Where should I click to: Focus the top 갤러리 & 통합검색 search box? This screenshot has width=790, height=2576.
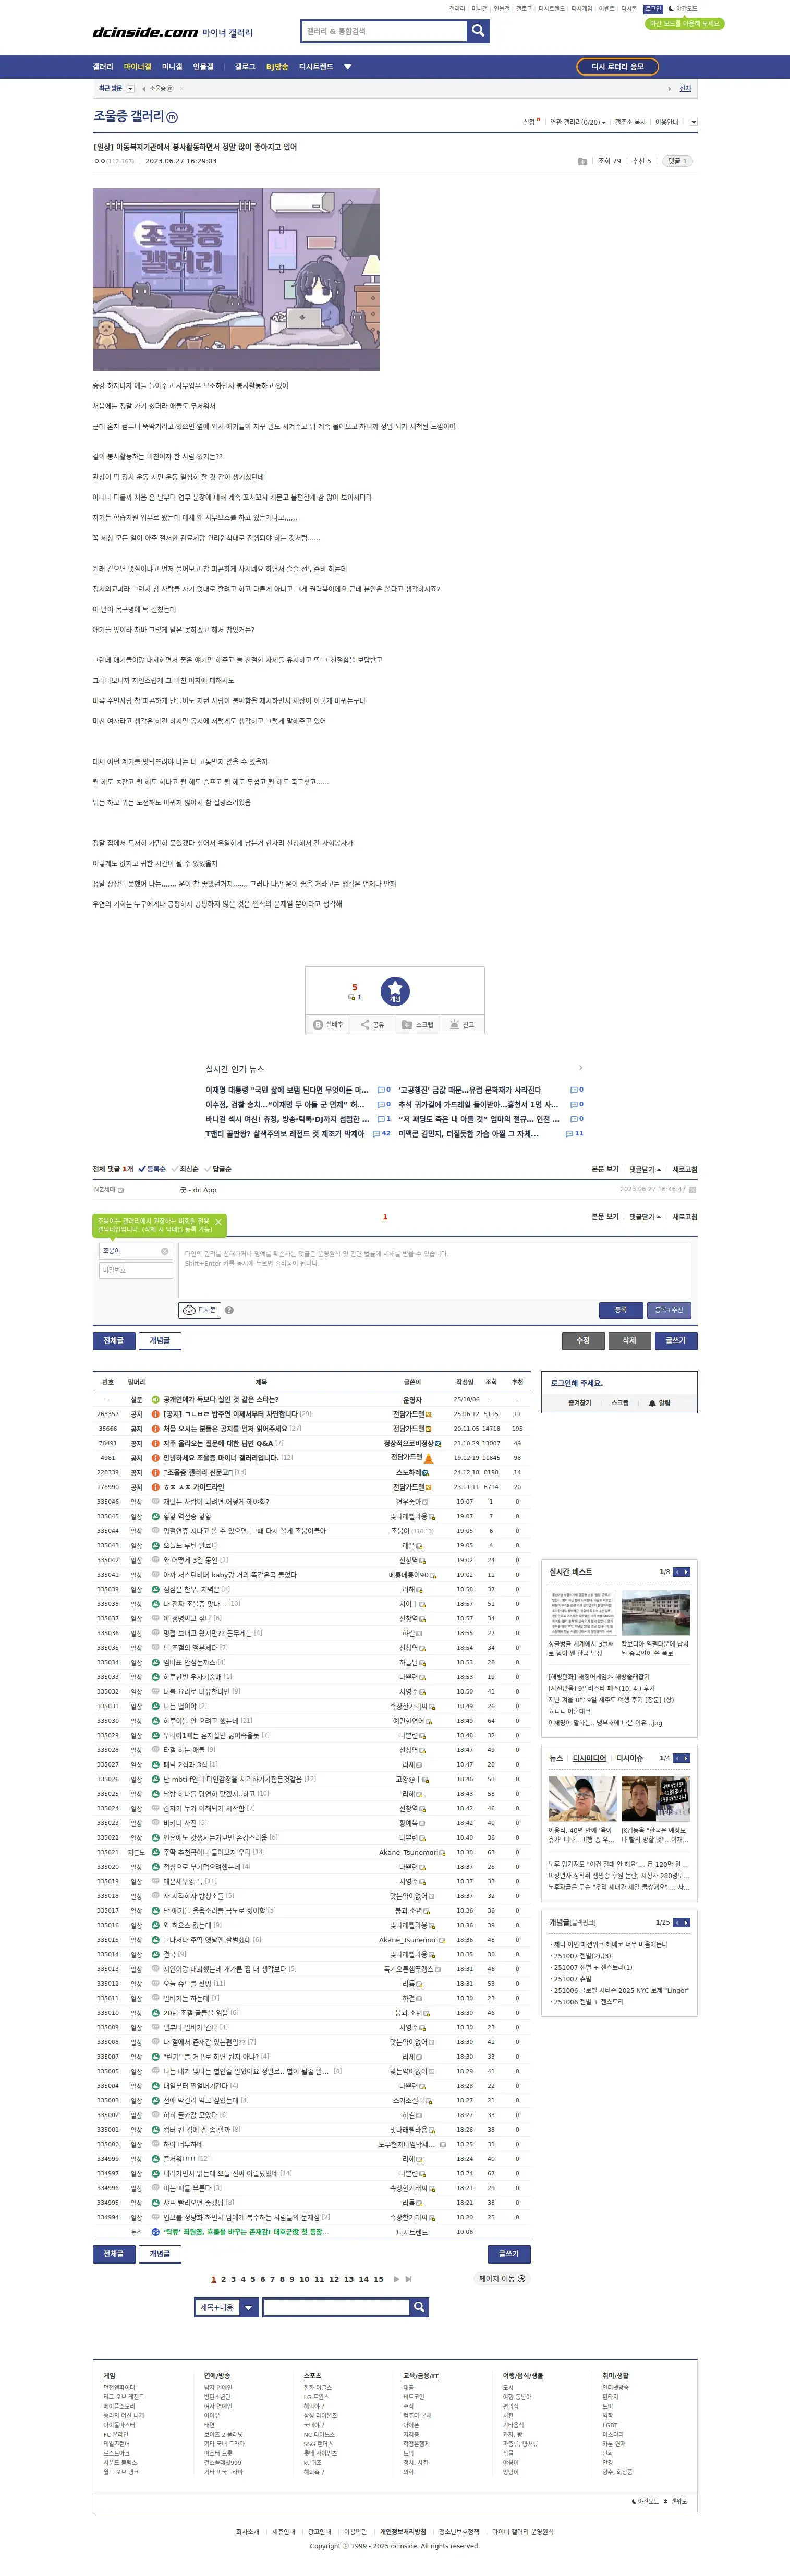(x=385, y=31)
